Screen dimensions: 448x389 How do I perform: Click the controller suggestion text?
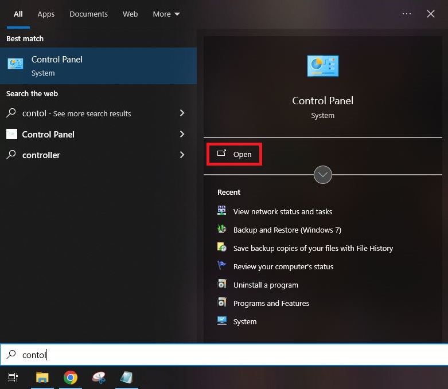click(x=41, y=155)
